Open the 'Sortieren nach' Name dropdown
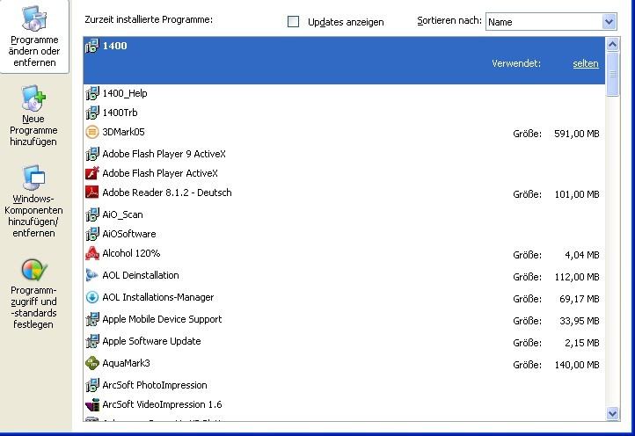Viewport: 635px width, 436px height. pos(609,21)
